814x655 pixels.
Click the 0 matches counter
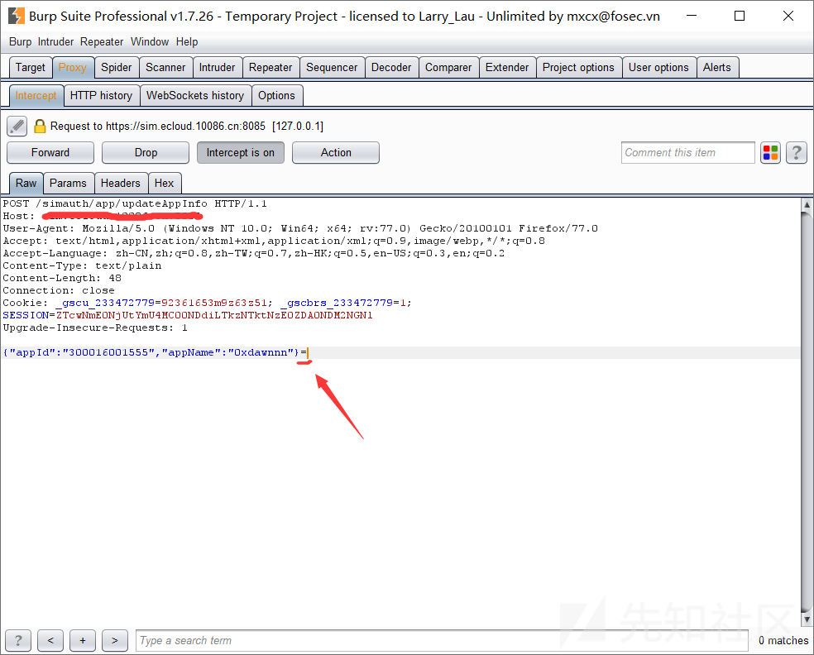coord(783,640)
